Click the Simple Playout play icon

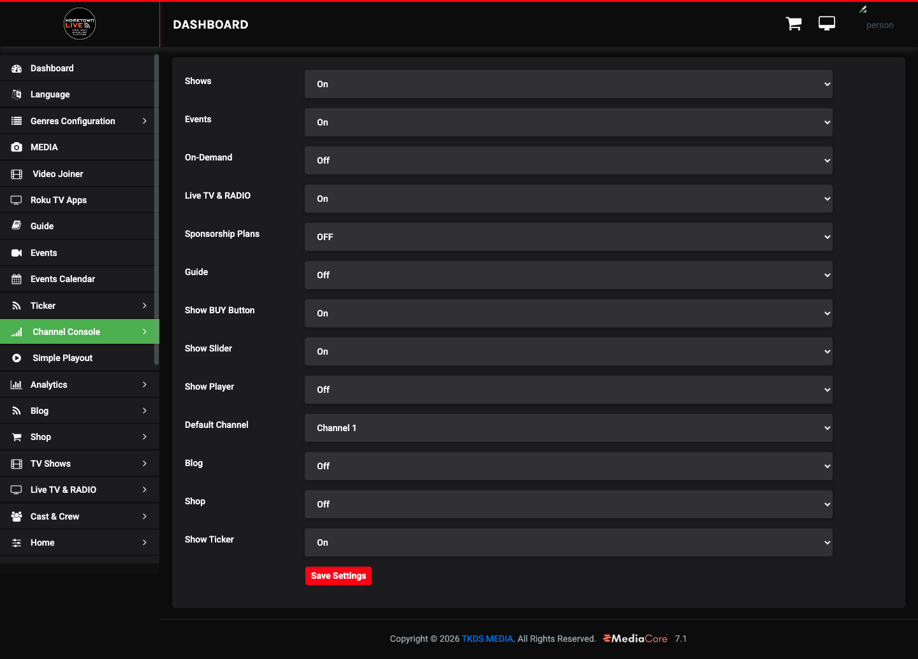click(x=17, y=358)
